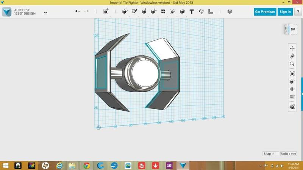303x170 pixels.
Task: Click the Autodesk 123D Design logo
Action: click(x=6, y=12)
